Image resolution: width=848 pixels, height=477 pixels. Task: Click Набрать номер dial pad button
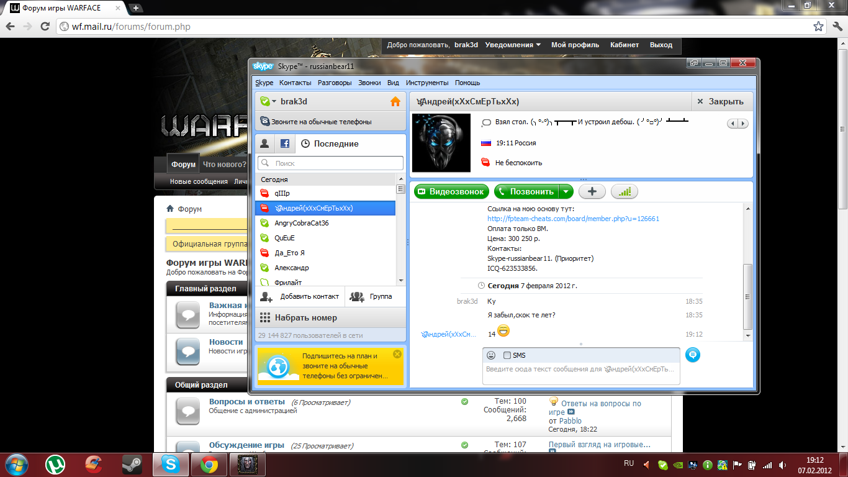click(x=330, y=317)
